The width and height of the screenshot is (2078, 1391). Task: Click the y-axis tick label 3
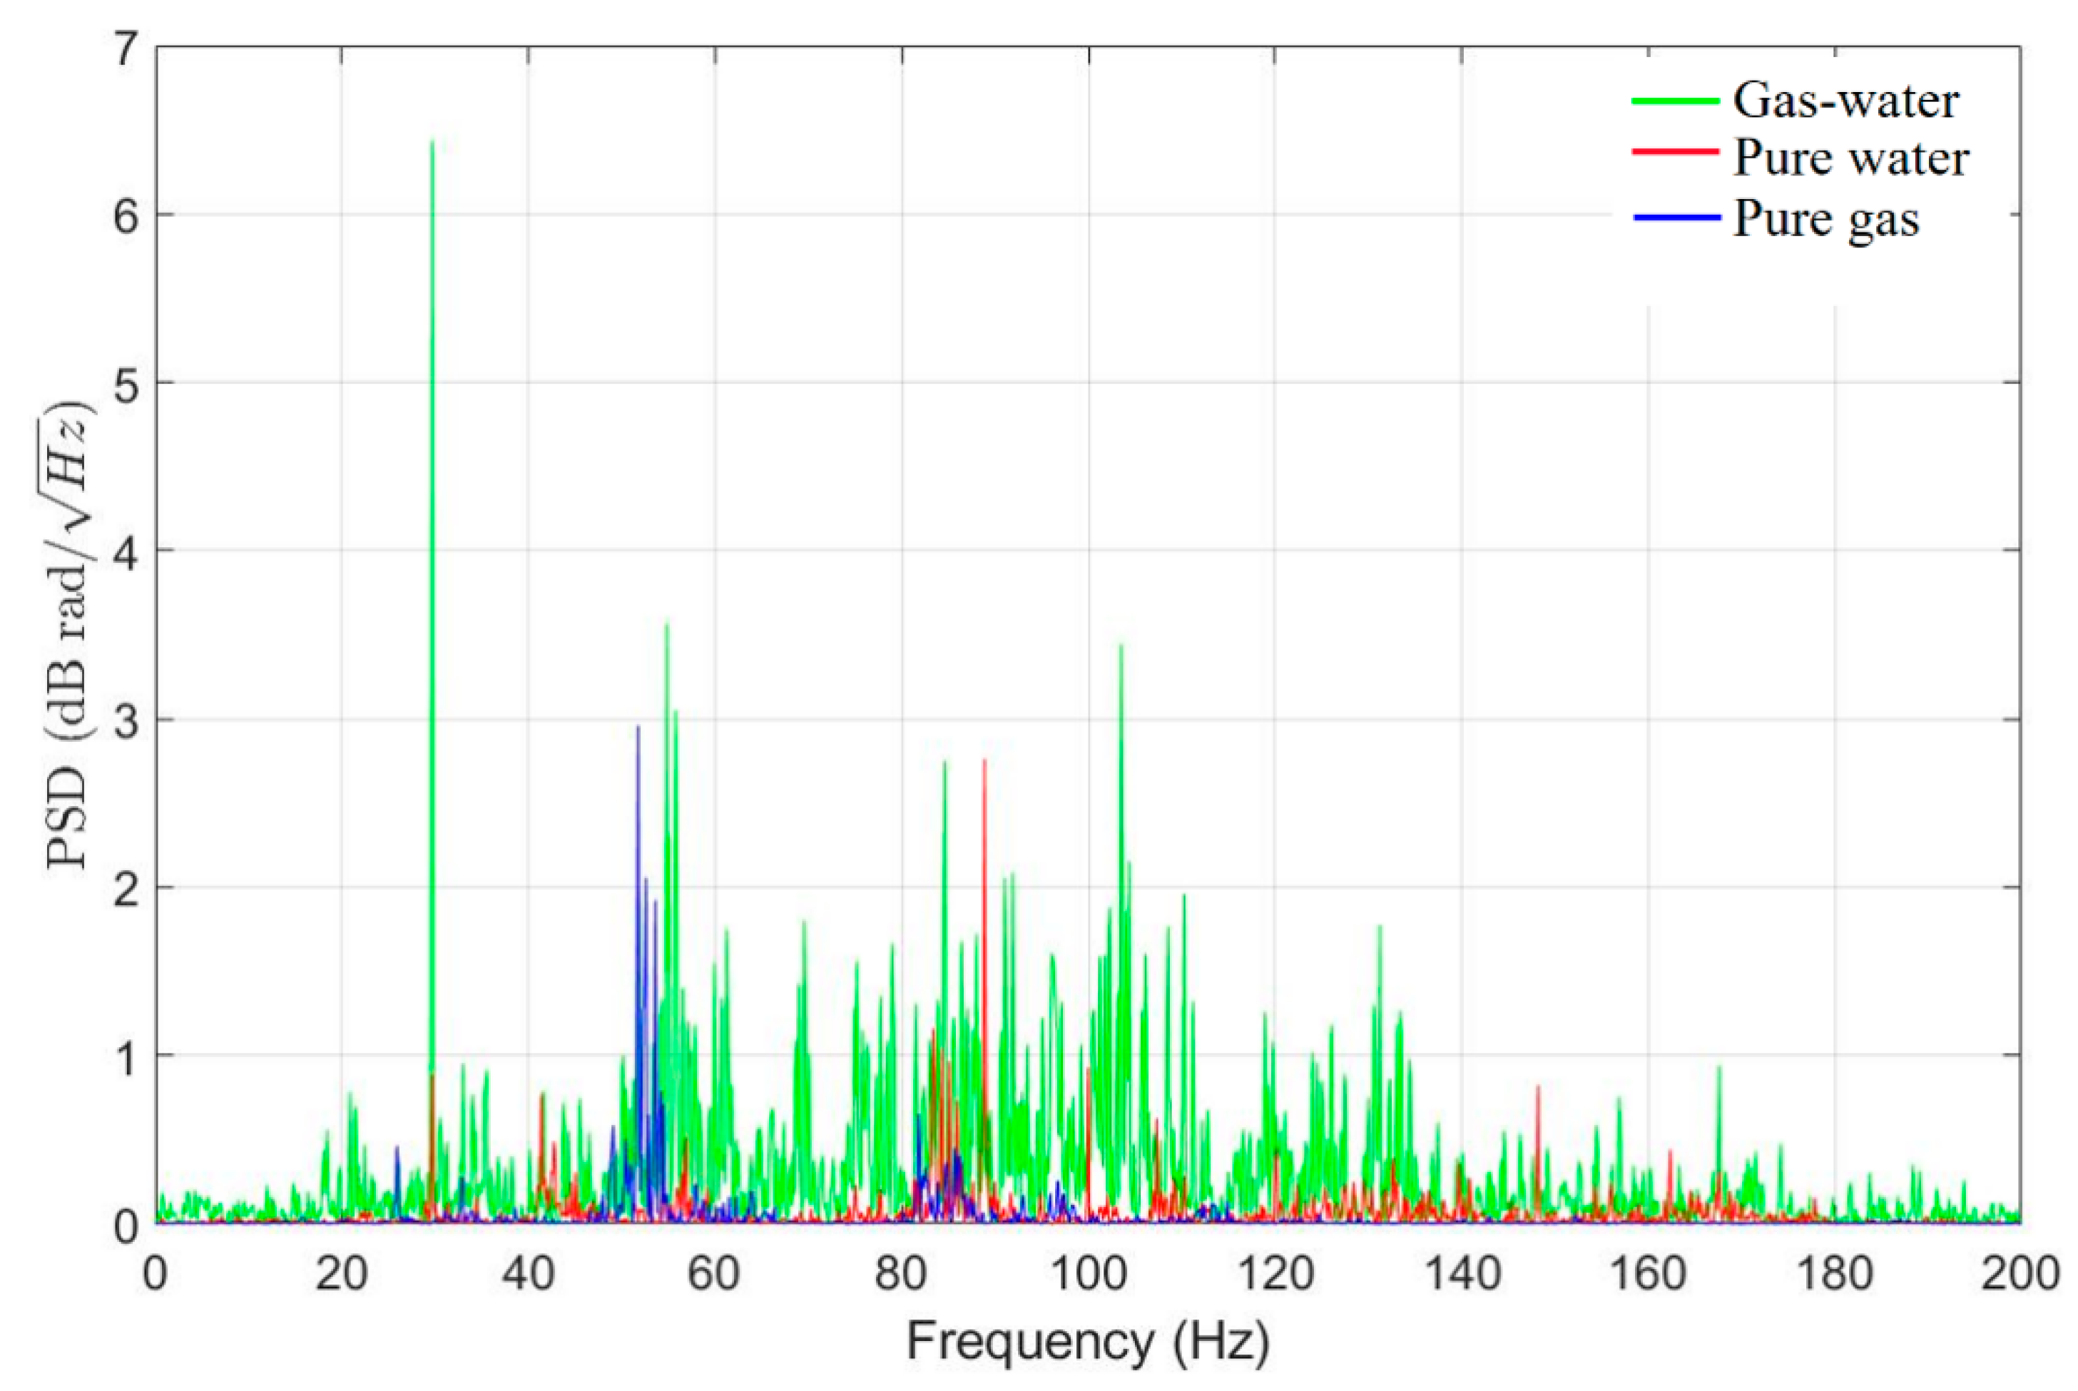click(128, 720)
